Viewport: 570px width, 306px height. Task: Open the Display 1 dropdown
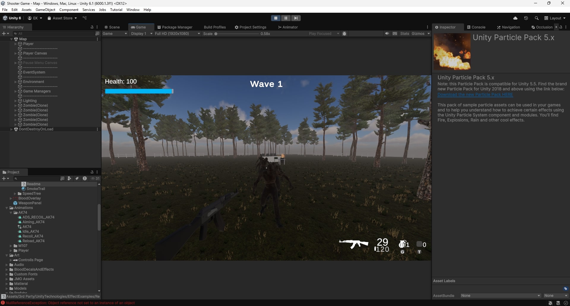coord(142,34)
